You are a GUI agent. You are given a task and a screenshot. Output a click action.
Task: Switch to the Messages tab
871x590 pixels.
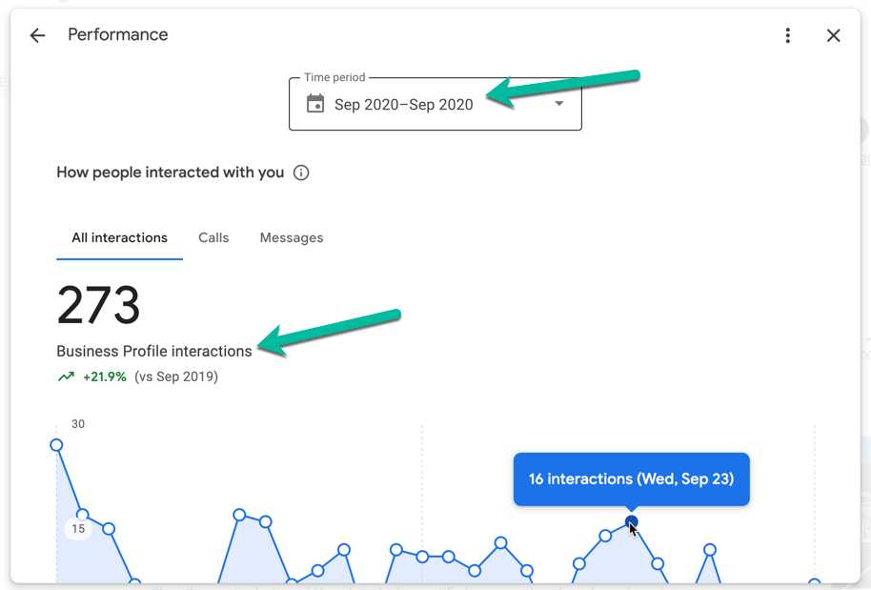292,238
